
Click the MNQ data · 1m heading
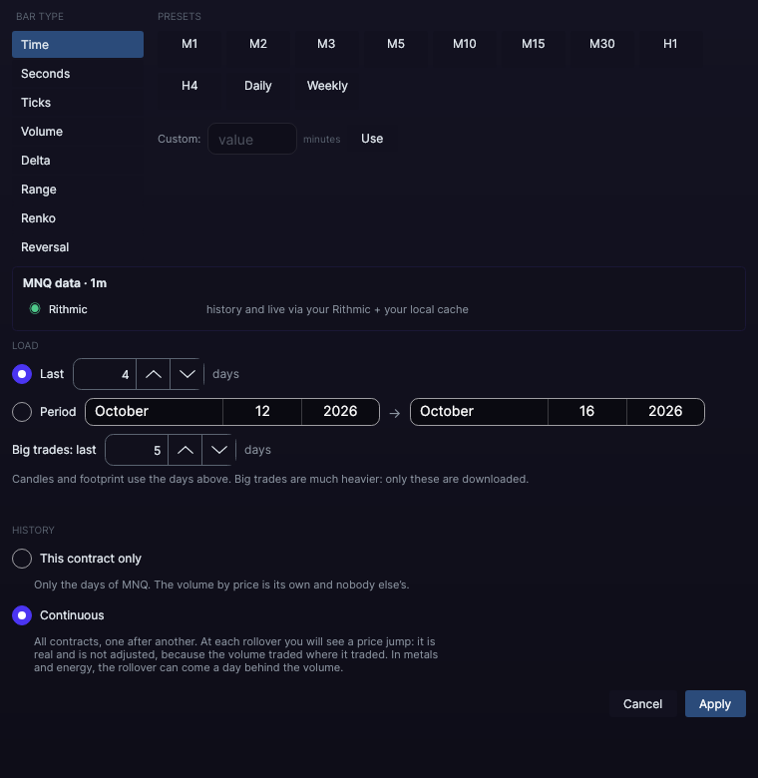(x=65, y=283)
